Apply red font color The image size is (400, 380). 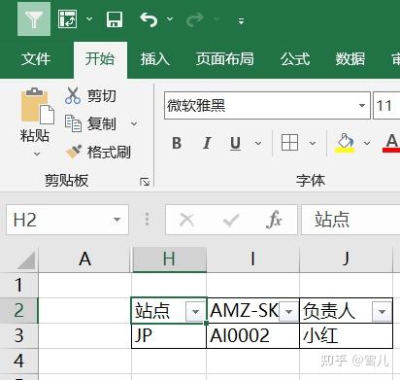(x=391, y=143)
